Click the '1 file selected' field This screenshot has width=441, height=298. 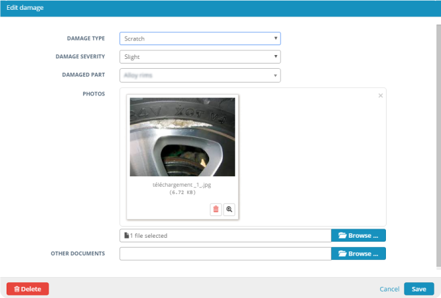click(225, 236)
